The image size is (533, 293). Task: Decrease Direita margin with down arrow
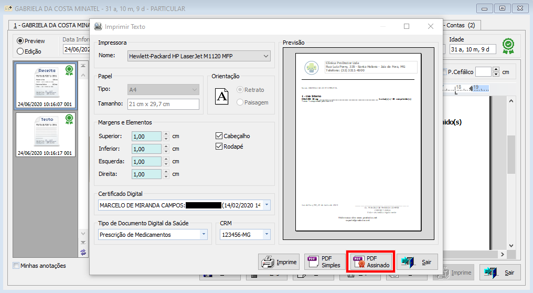pyautogui.click(x=166, y=176)
